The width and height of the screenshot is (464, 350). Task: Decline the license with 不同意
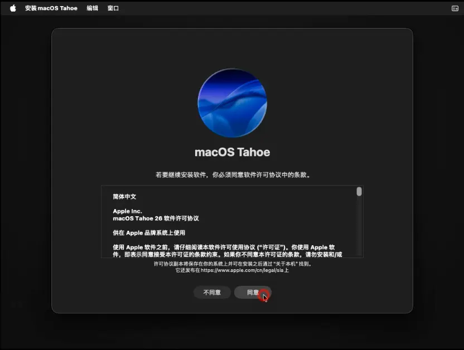coord(212,293)
